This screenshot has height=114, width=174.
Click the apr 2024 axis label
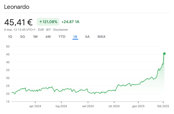click(x=35, y=106)
